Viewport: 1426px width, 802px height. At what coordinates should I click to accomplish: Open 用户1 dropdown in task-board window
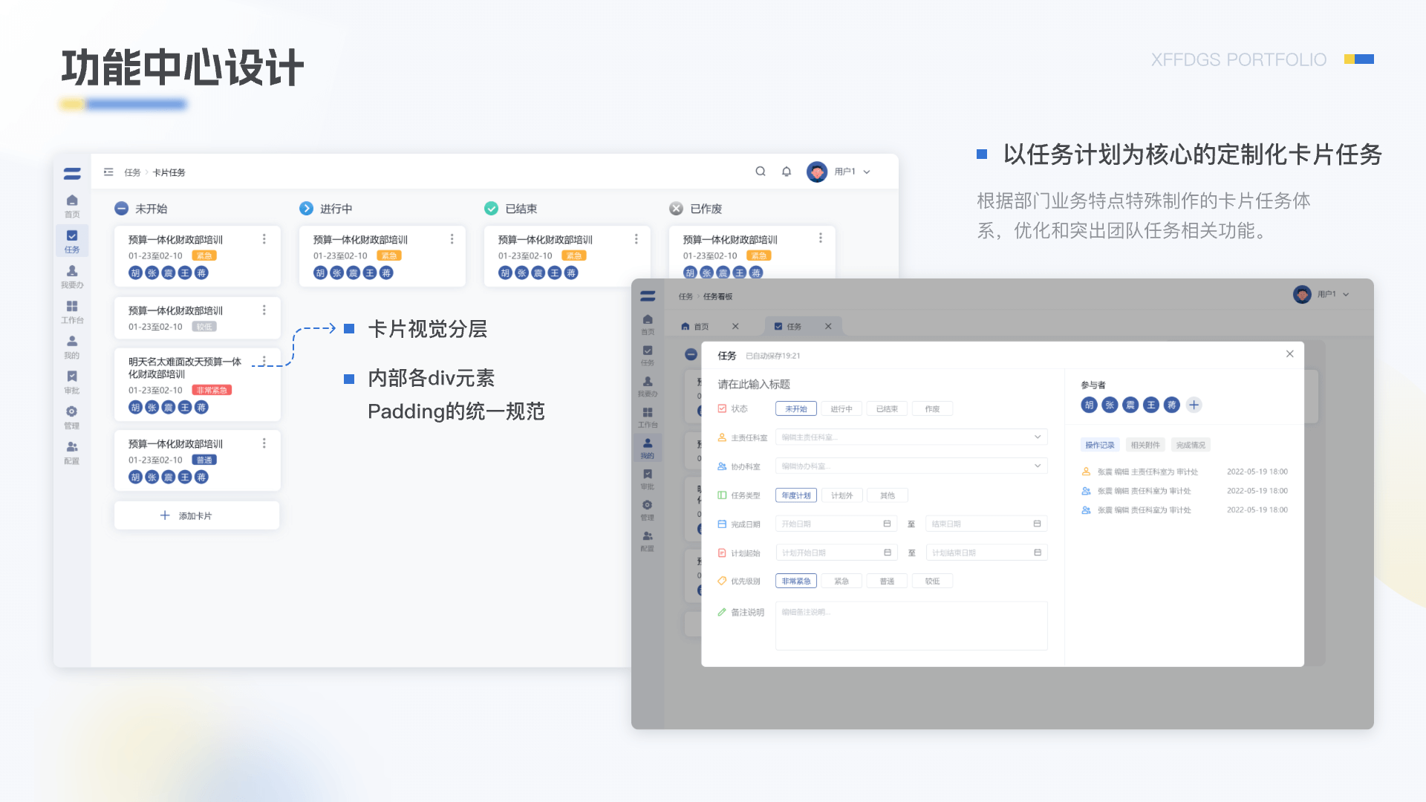[1333, 294]
